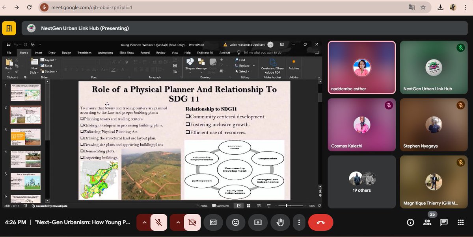The image size is (473, 237).
Task: Toggle the microphone mute button
Action: [158, 222]
